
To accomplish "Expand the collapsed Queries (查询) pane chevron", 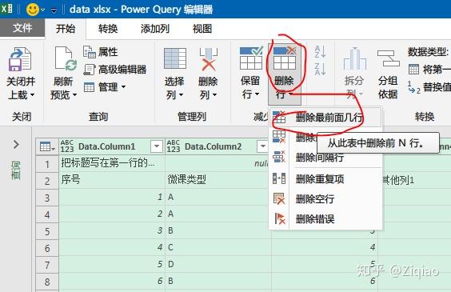I will click(16, 144).
